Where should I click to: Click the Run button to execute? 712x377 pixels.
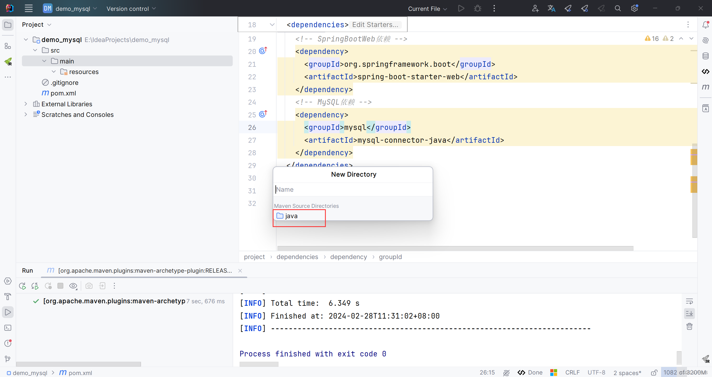pyautogui.click(x=461, y=8)
